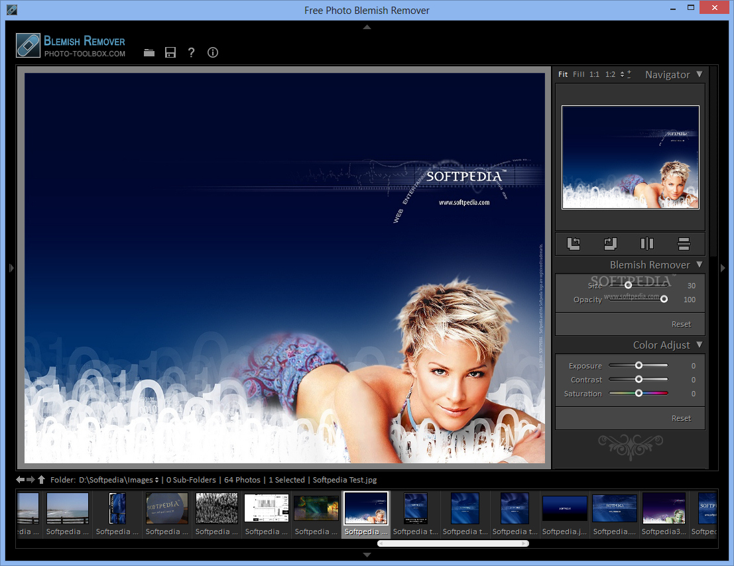Select Fill zoom mode
This screenshot has width=734, height=566.
[579, 74]
